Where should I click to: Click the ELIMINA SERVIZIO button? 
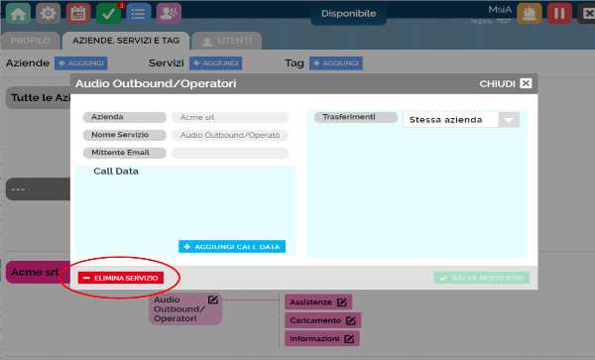pos(121,278)
